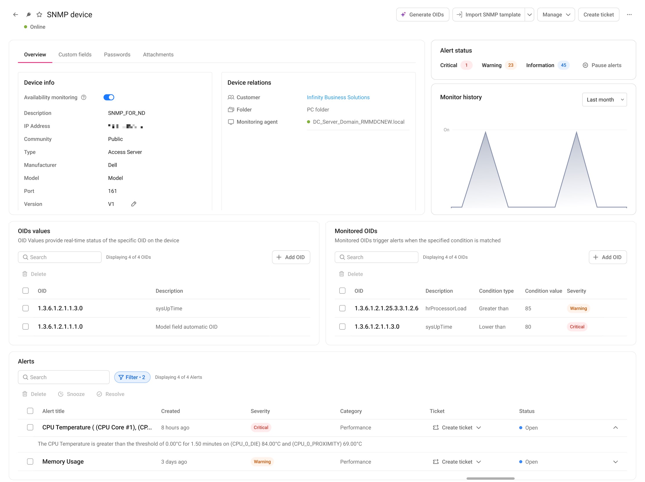Switch to the Custom fields tab
This screenshot has height=482, width=645.
pyautogui.click(x=75, y=54)
